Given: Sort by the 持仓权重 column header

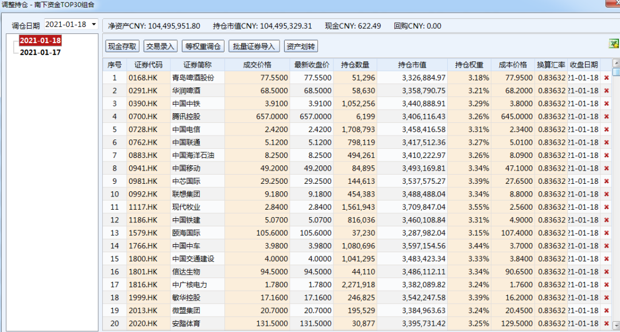Looking at the screenshot, I should point(470,65).
